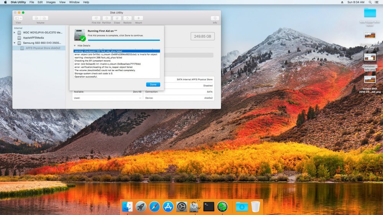
Task: Select the oid 0x2aac6 invalid o_cksum line
Action: (x=117, y=64)
